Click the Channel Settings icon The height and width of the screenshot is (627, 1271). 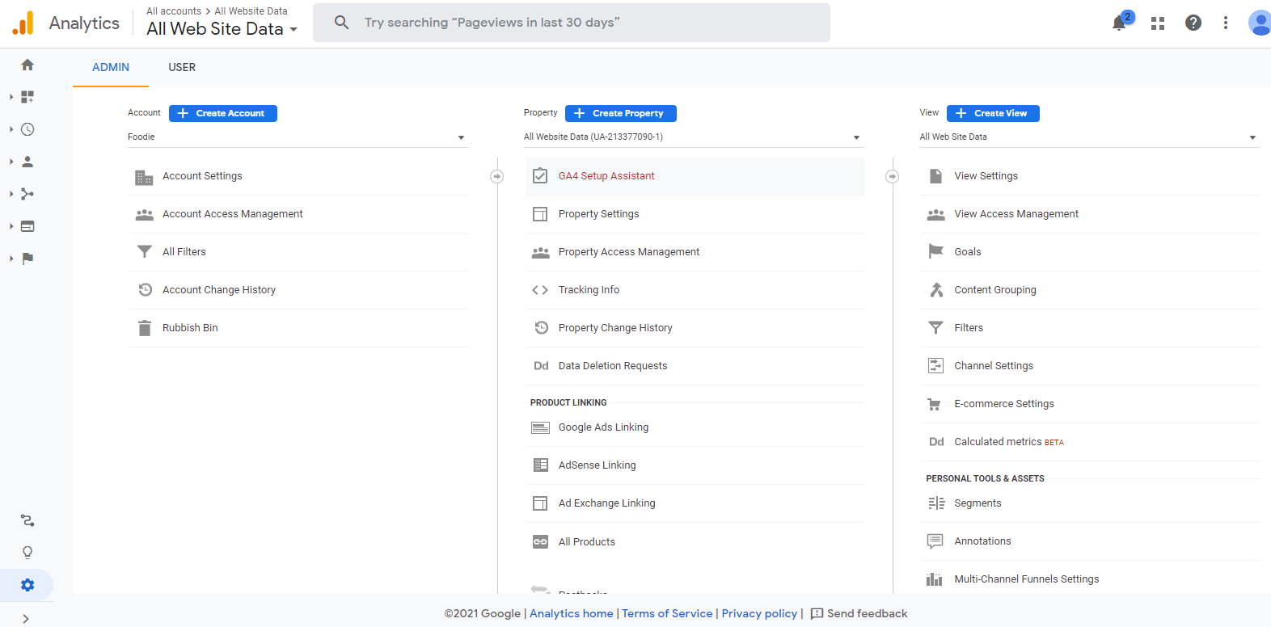pos(935,366)
